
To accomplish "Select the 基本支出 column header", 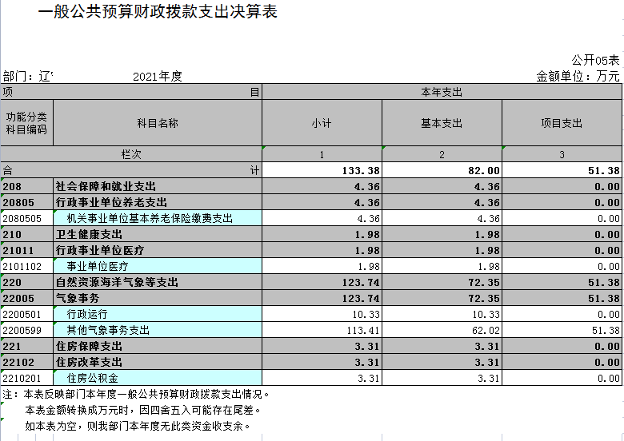I will point(442,123).
